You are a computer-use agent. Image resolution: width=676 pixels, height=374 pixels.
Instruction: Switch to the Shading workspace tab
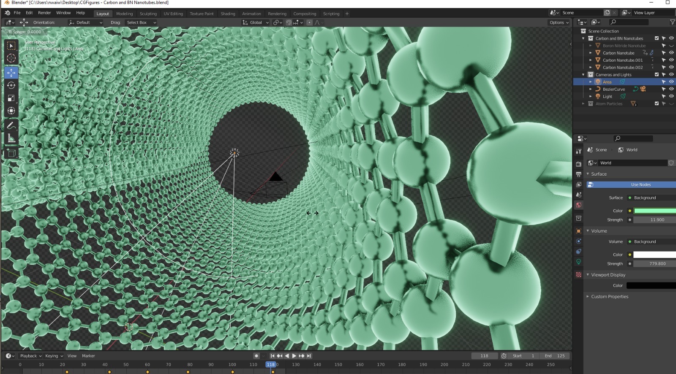228,14
